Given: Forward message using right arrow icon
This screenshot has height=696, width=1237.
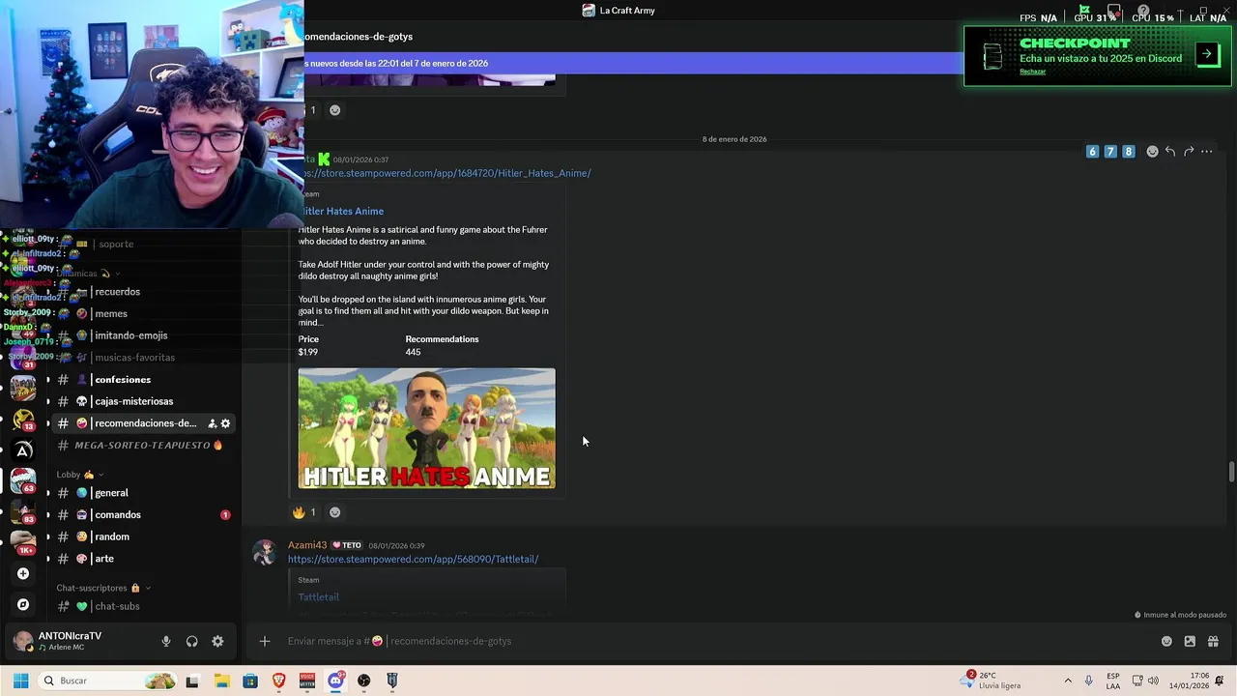Looking at the screenshot, I should click(x=1189, y=152).
